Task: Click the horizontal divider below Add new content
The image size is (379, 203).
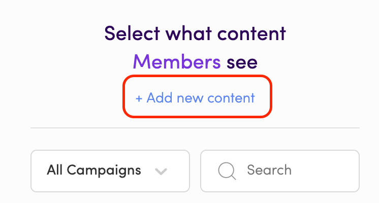Action: 195,128
